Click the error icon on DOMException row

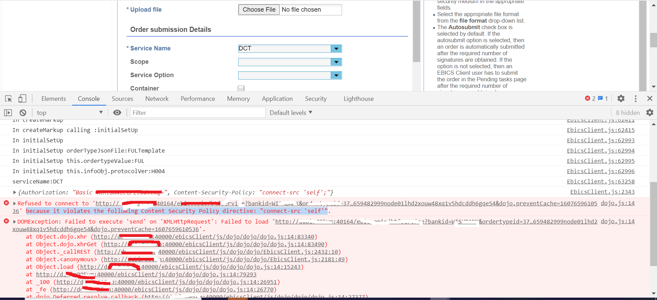(x=6, y=221)
